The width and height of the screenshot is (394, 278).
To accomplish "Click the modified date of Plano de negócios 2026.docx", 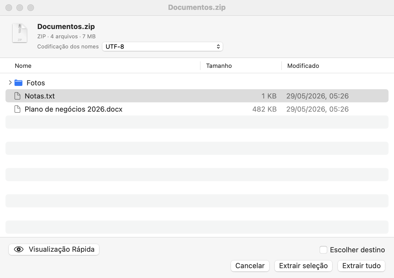I will (x=317, y=109).
